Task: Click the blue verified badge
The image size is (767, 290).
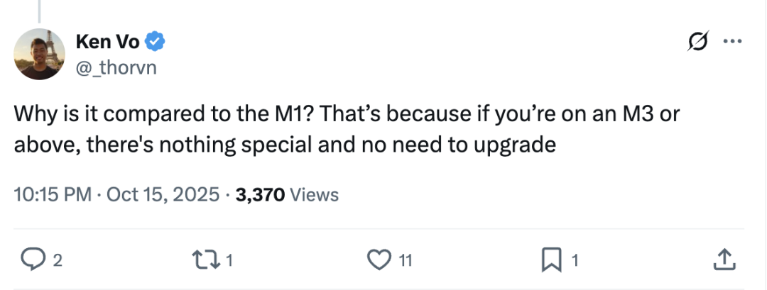Action: point(155,43)
